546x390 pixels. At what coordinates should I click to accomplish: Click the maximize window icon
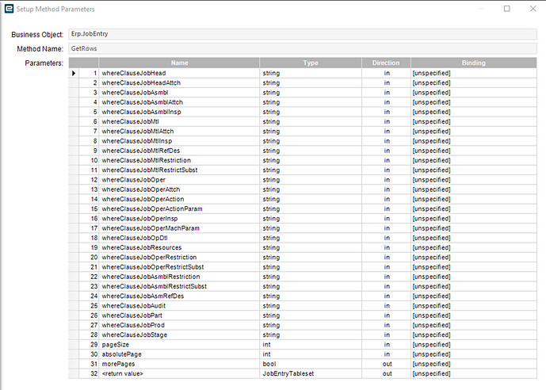(507, 9)
